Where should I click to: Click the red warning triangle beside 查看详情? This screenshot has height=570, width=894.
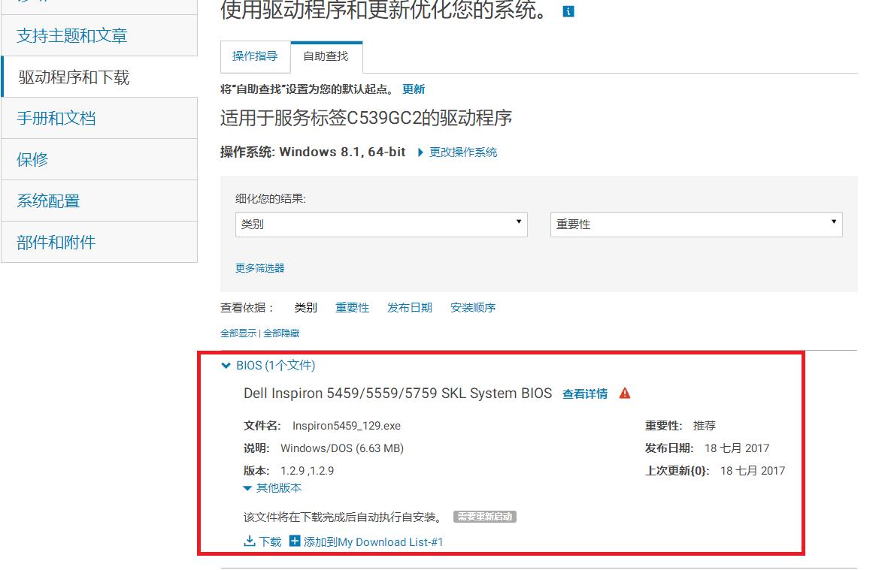click(x=625, y=393)
